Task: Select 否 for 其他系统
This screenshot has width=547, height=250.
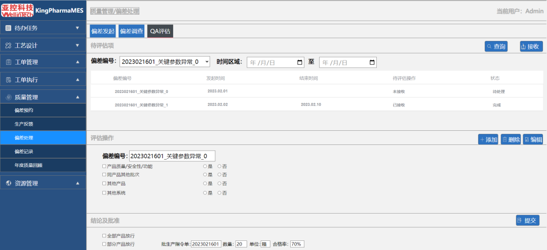Action: click(219, 192)
